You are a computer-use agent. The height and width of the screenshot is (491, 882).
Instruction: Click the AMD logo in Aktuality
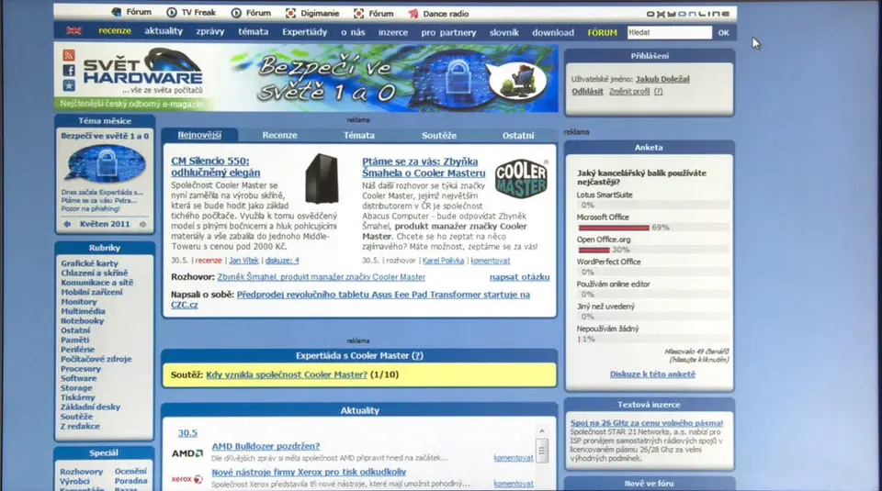pos(187,453)
